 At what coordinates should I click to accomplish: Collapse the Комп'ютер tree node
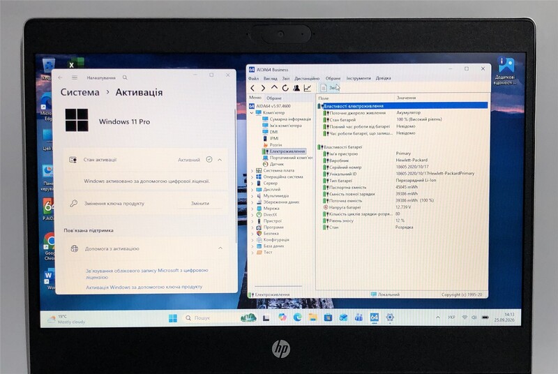point(252,112)
